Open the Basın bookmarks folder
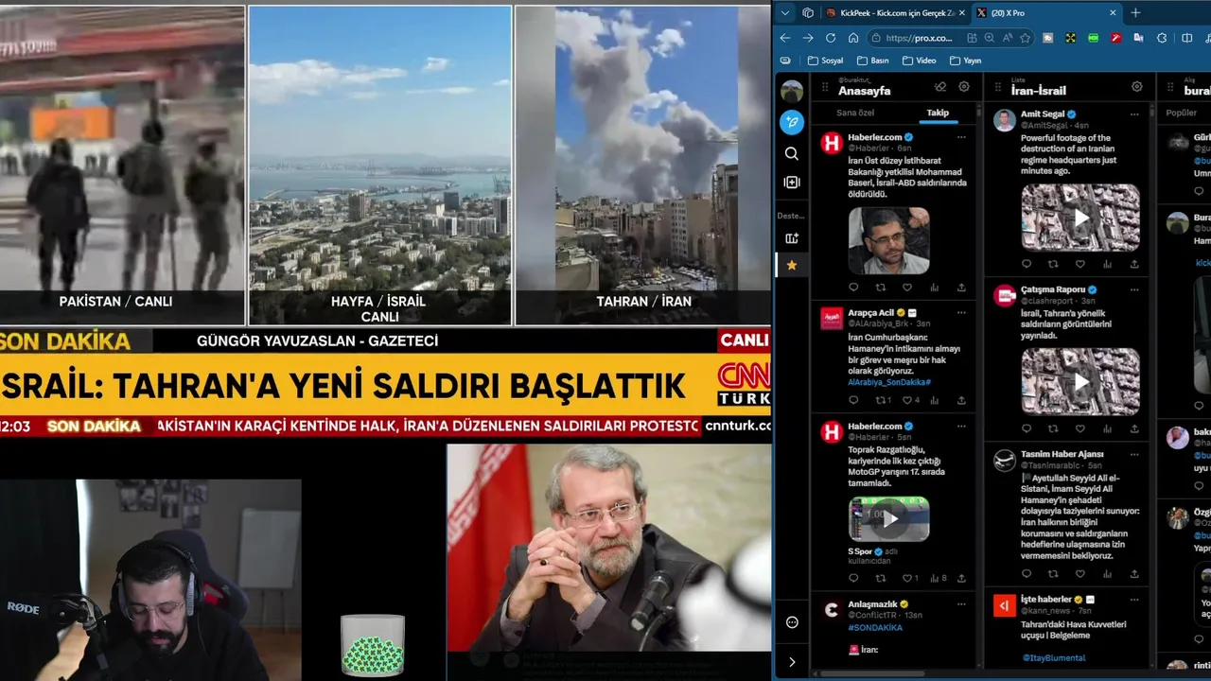 click(x=873, y=61)
